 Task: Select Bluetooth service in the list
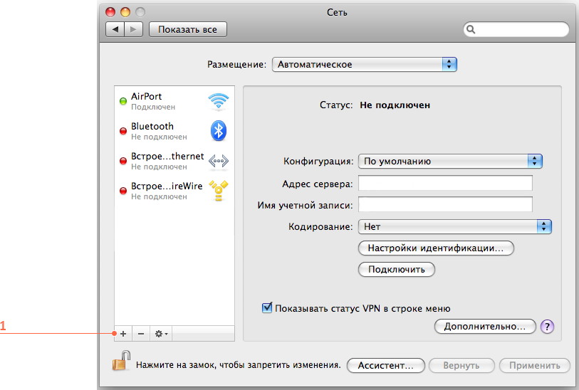pos(174,131)
